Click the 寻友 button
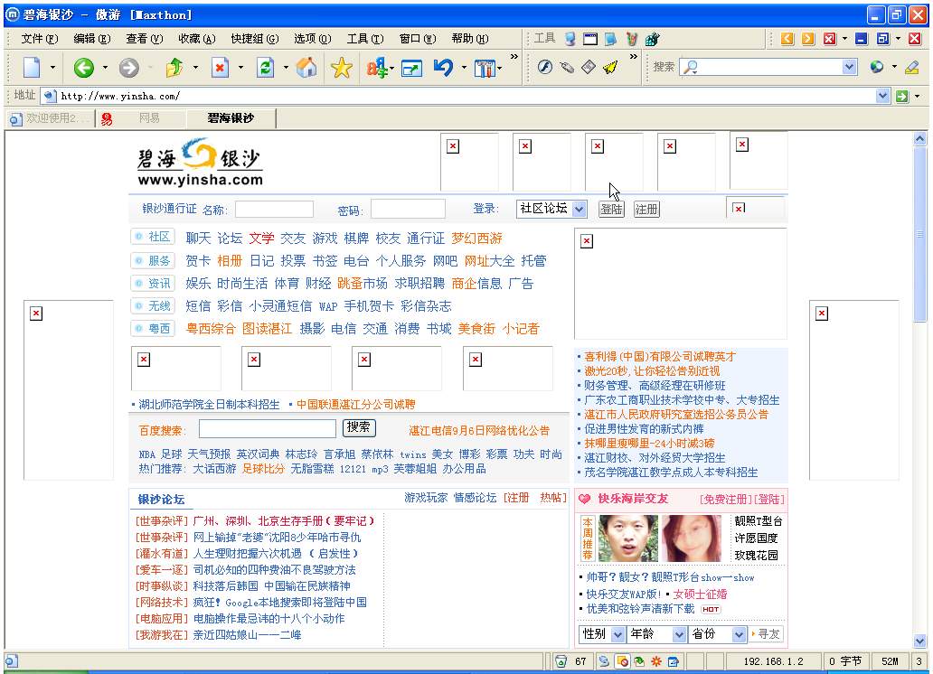The height and width of the screenshot is (674, 933). point(767,635)
